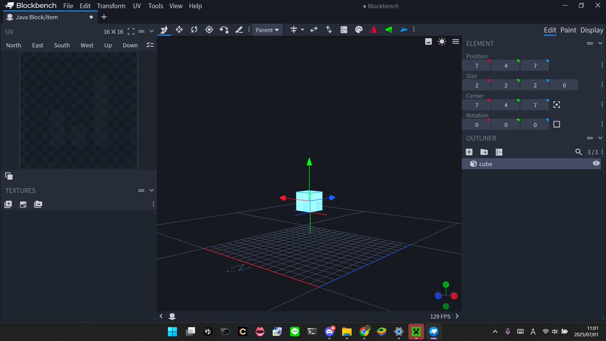606x341 pixels.
Task: Open the color palette icon in toolbar
Action: 359,30
